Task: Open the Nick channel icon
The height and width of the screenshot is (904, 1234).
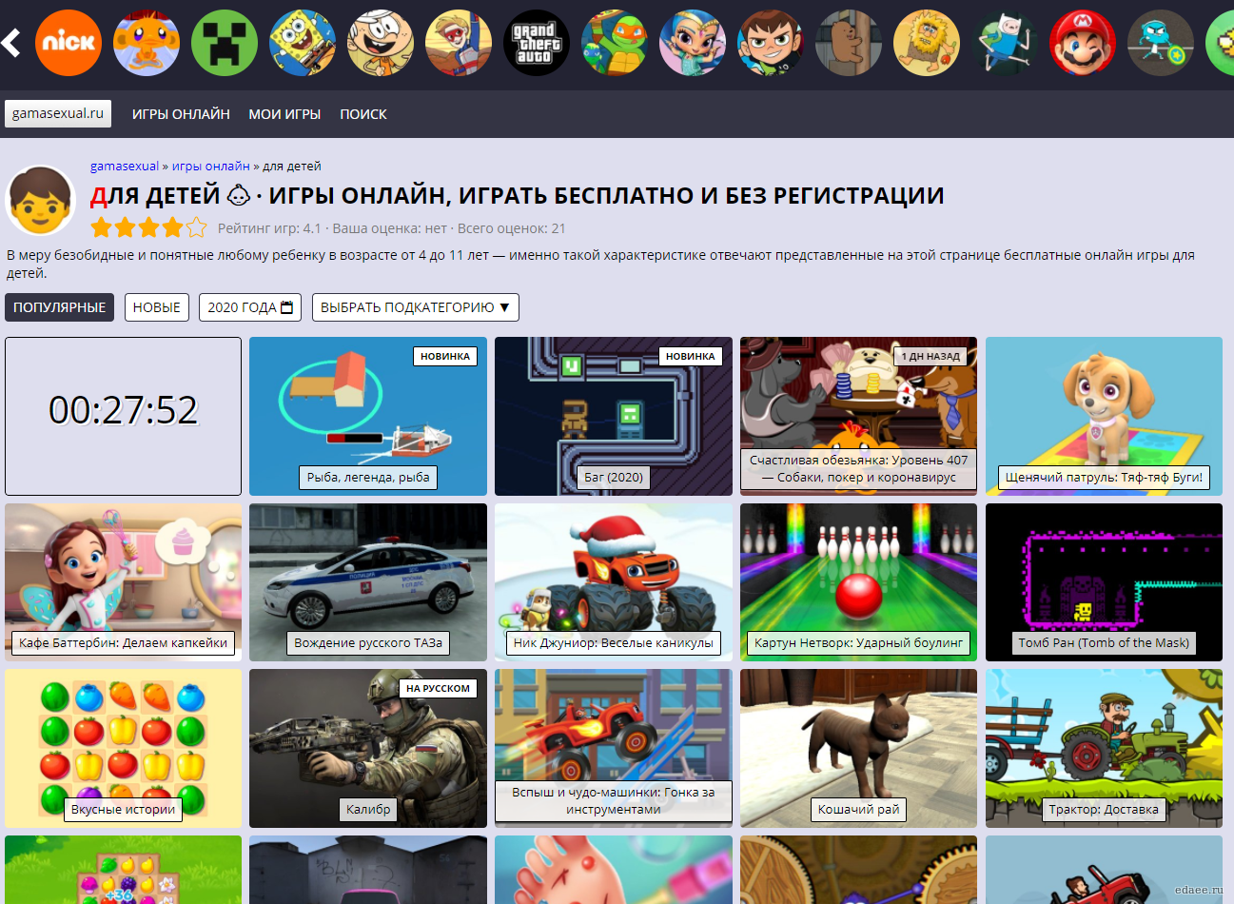Action: (x=69, y=43)
